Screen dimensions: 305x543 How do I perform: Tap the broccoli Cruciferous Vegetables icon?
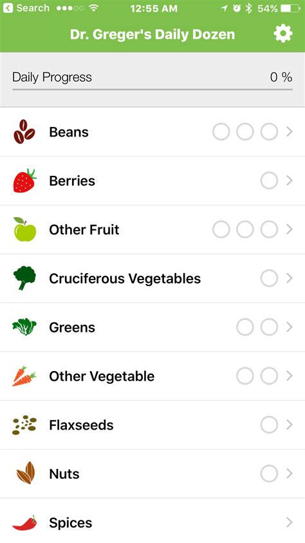[24, 278]
